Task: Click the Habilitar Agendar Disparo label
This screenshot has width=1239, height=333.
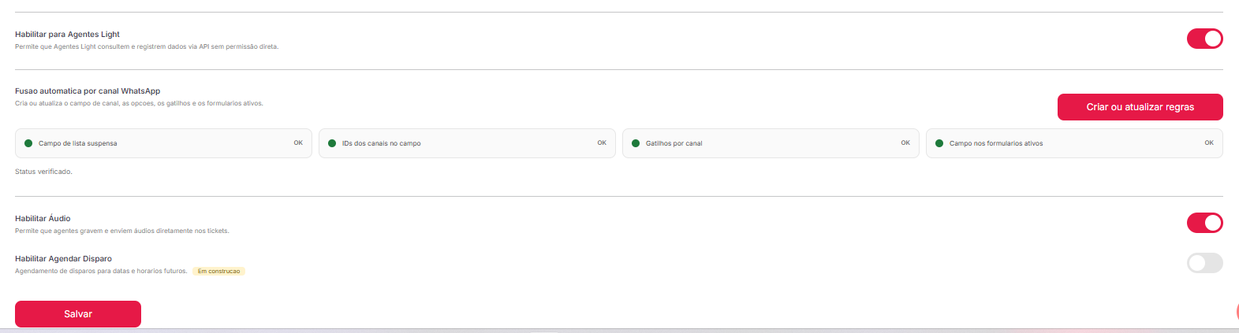Action: point(63,258)
